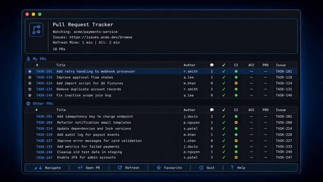Click the green macOS zoom window button
Viewport: 323px width, 182px height.
[40, 14]
